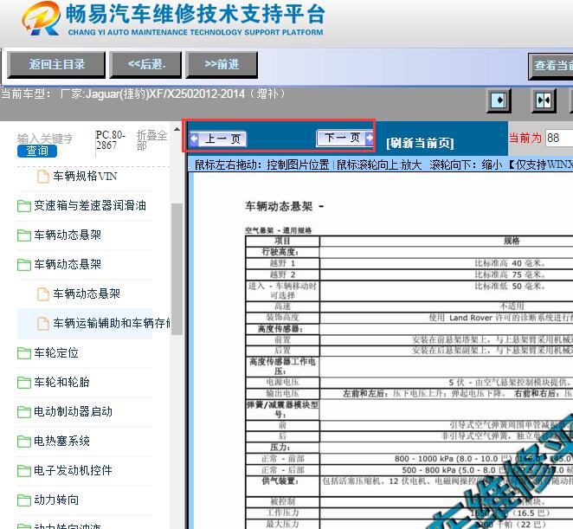
Task: Open the 车辆运输辅助和车辆存储 document
Action: click(112, 323)
